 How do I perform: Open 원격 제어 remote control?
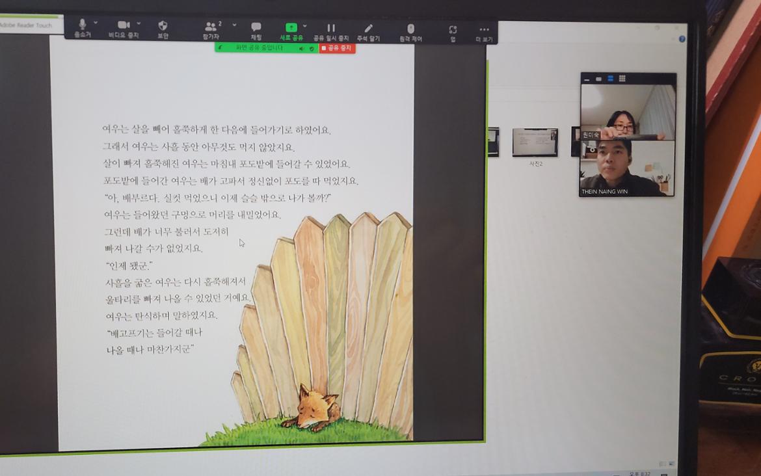tap(410, 33)
